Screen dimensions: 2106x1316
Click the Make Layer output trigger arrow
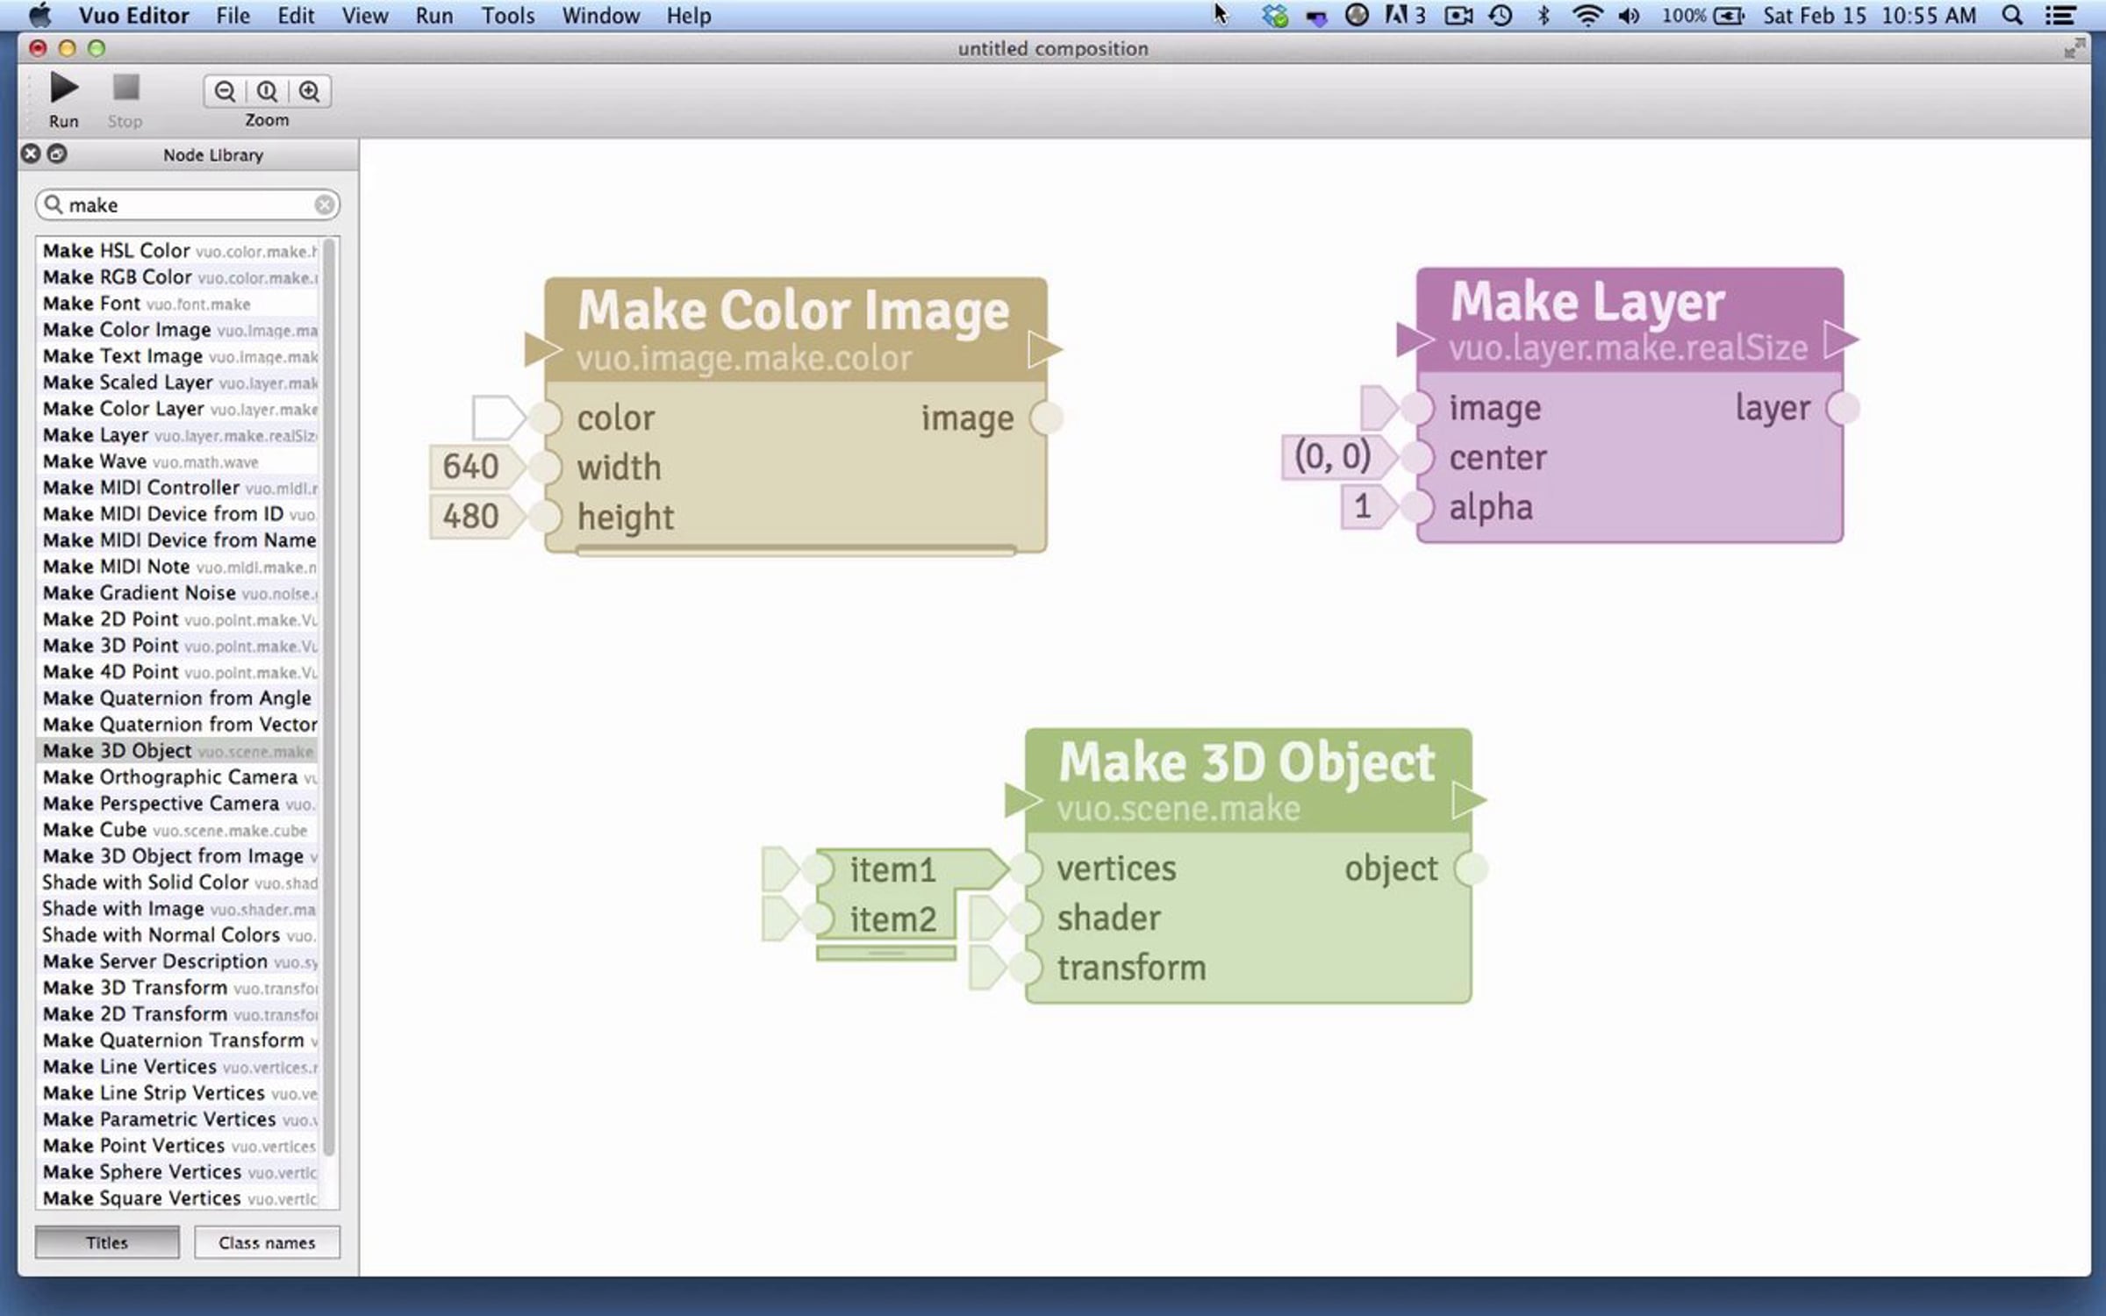coord(1839,340)
